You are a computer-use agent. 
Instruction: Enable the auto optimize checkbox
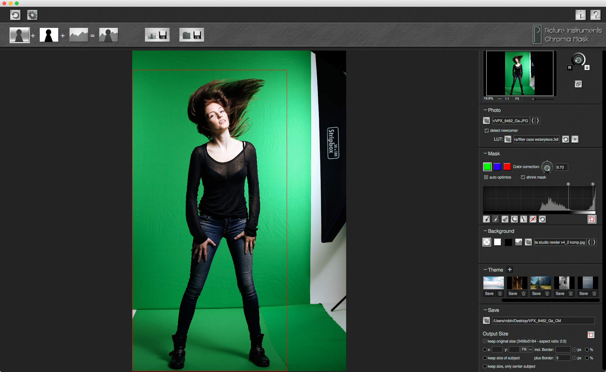click(486, 177)
